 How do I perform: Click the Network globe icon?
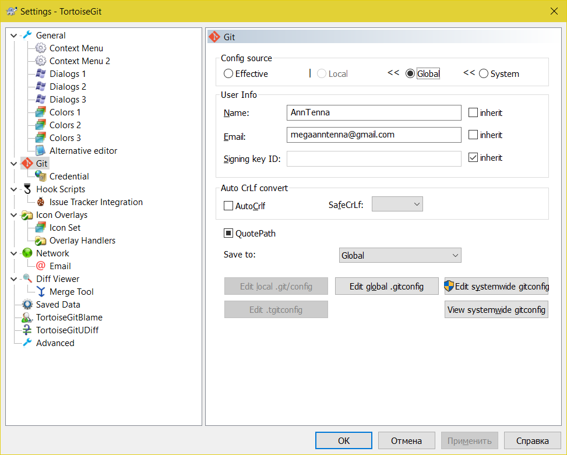pos(27,253)
